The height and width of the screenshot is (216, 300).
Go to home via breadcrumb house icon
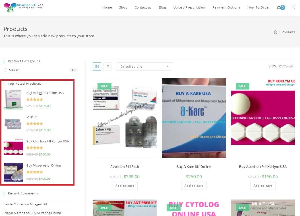click(x=276, y=32)
